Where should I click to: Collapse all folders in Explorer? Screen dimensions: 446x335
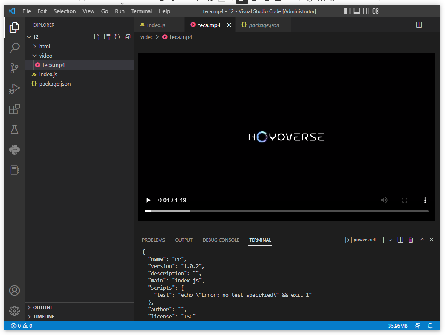tap(128, 37)
